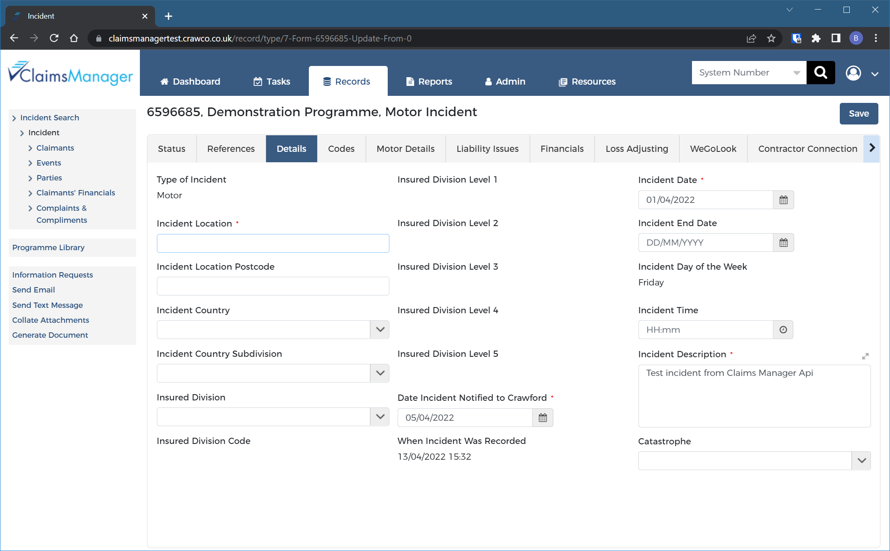Open the Incident Country Subdivision dropdown

point(380,373)
